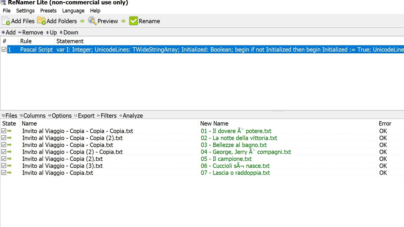Open the Filters dropdown menu
The height and width of the screenshot is (227, 404).
(107, 116)
